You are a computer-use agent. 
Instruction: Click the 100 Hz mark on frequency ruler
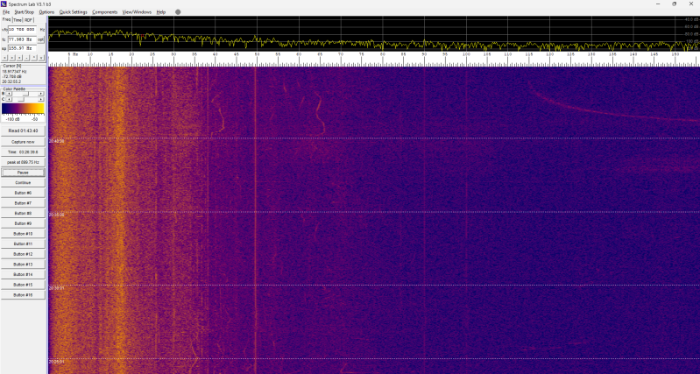(466, 54)
